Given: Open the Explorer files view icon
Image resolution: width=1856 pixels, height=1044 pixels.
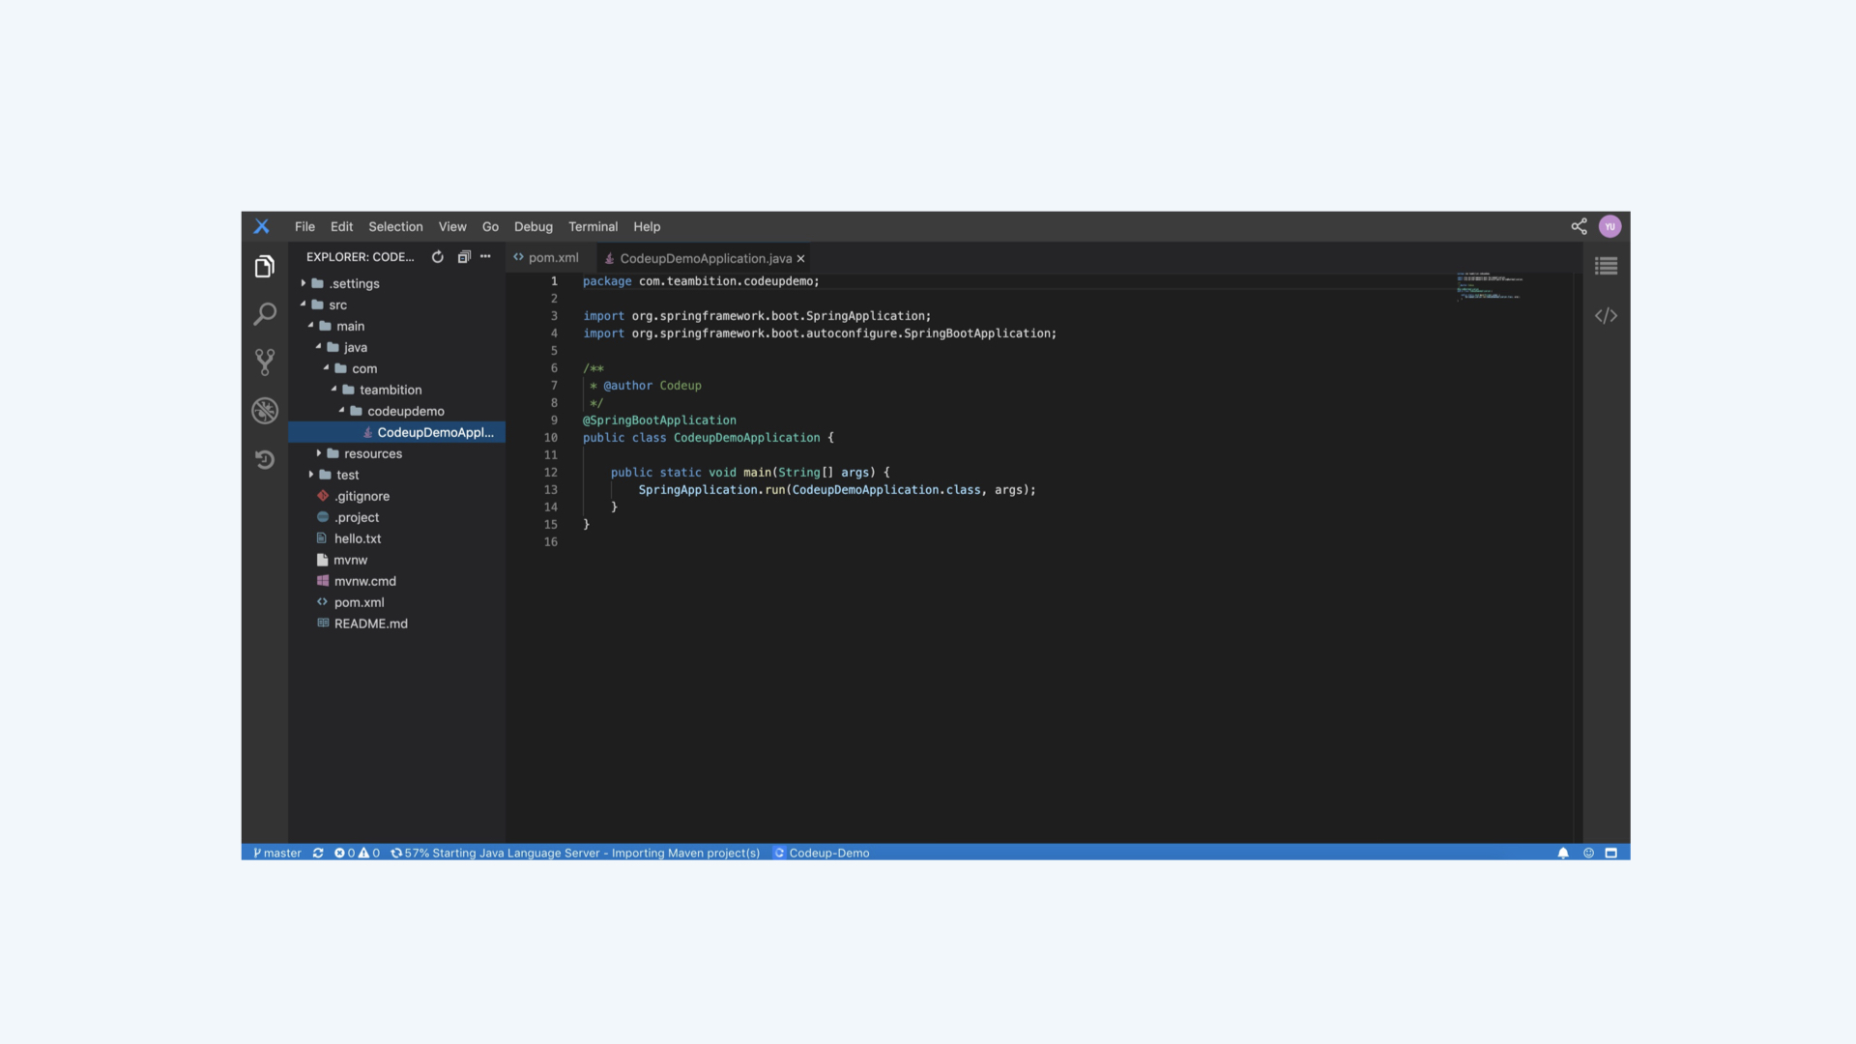Looking at the screenshot, I should (x=264, y=266).
